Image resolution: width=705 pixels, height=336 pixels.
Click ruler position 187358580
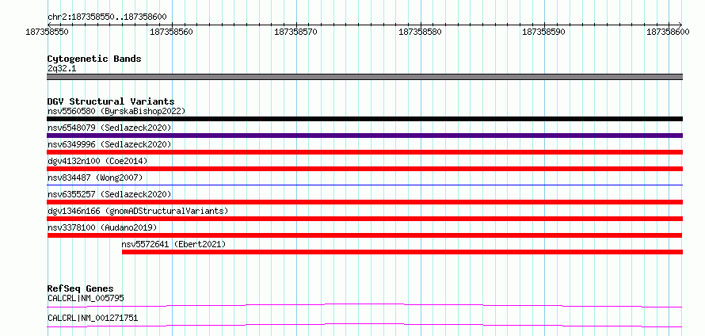click(x=420, y=32)
